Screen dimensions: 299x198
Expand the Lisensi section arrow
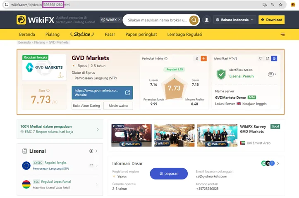tap(96, 151)
